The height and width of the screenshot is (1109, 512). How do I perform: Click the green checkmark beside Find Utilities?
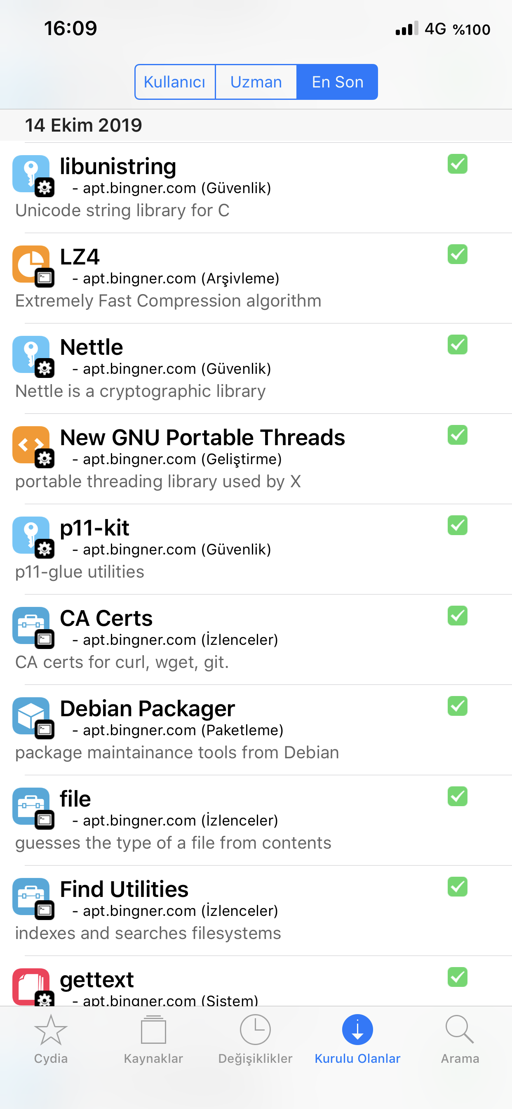pos(457,887)
